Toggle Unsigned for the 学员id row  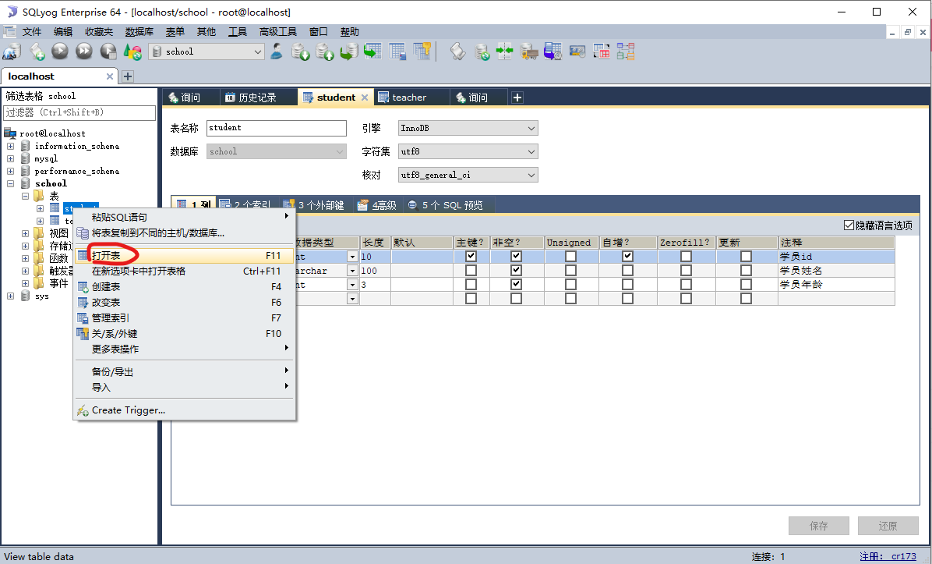click(x=570, y=257)
